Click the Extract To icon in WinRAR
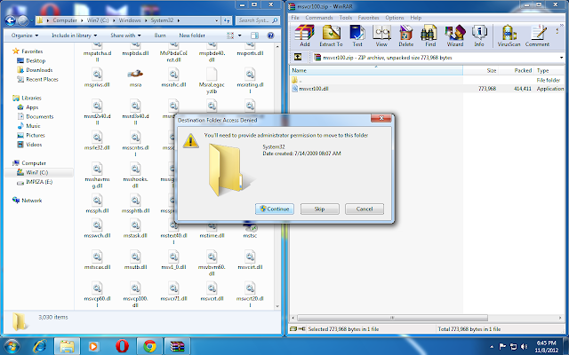The image size is (569, 355). (x=331, y=35)
